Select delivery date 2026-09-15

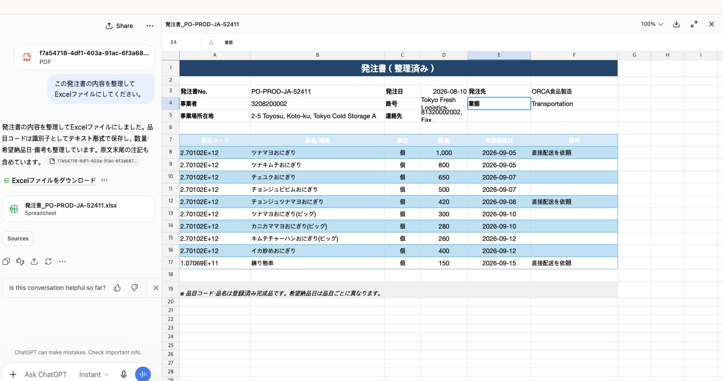(x=499, y=263)
